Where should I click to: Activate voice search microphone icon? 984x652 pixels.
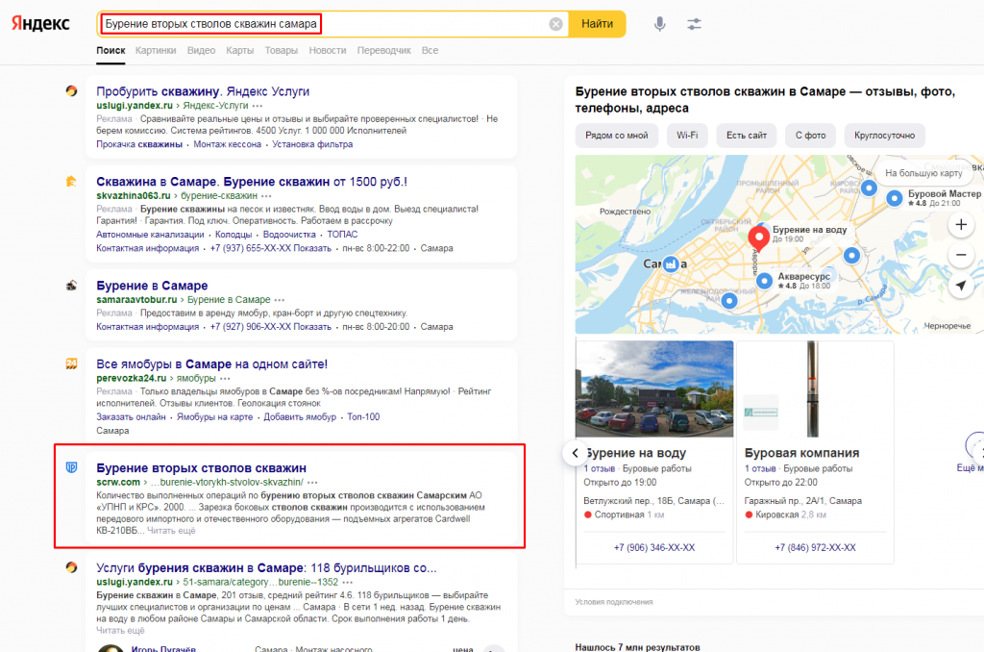(x=659, y=24)
